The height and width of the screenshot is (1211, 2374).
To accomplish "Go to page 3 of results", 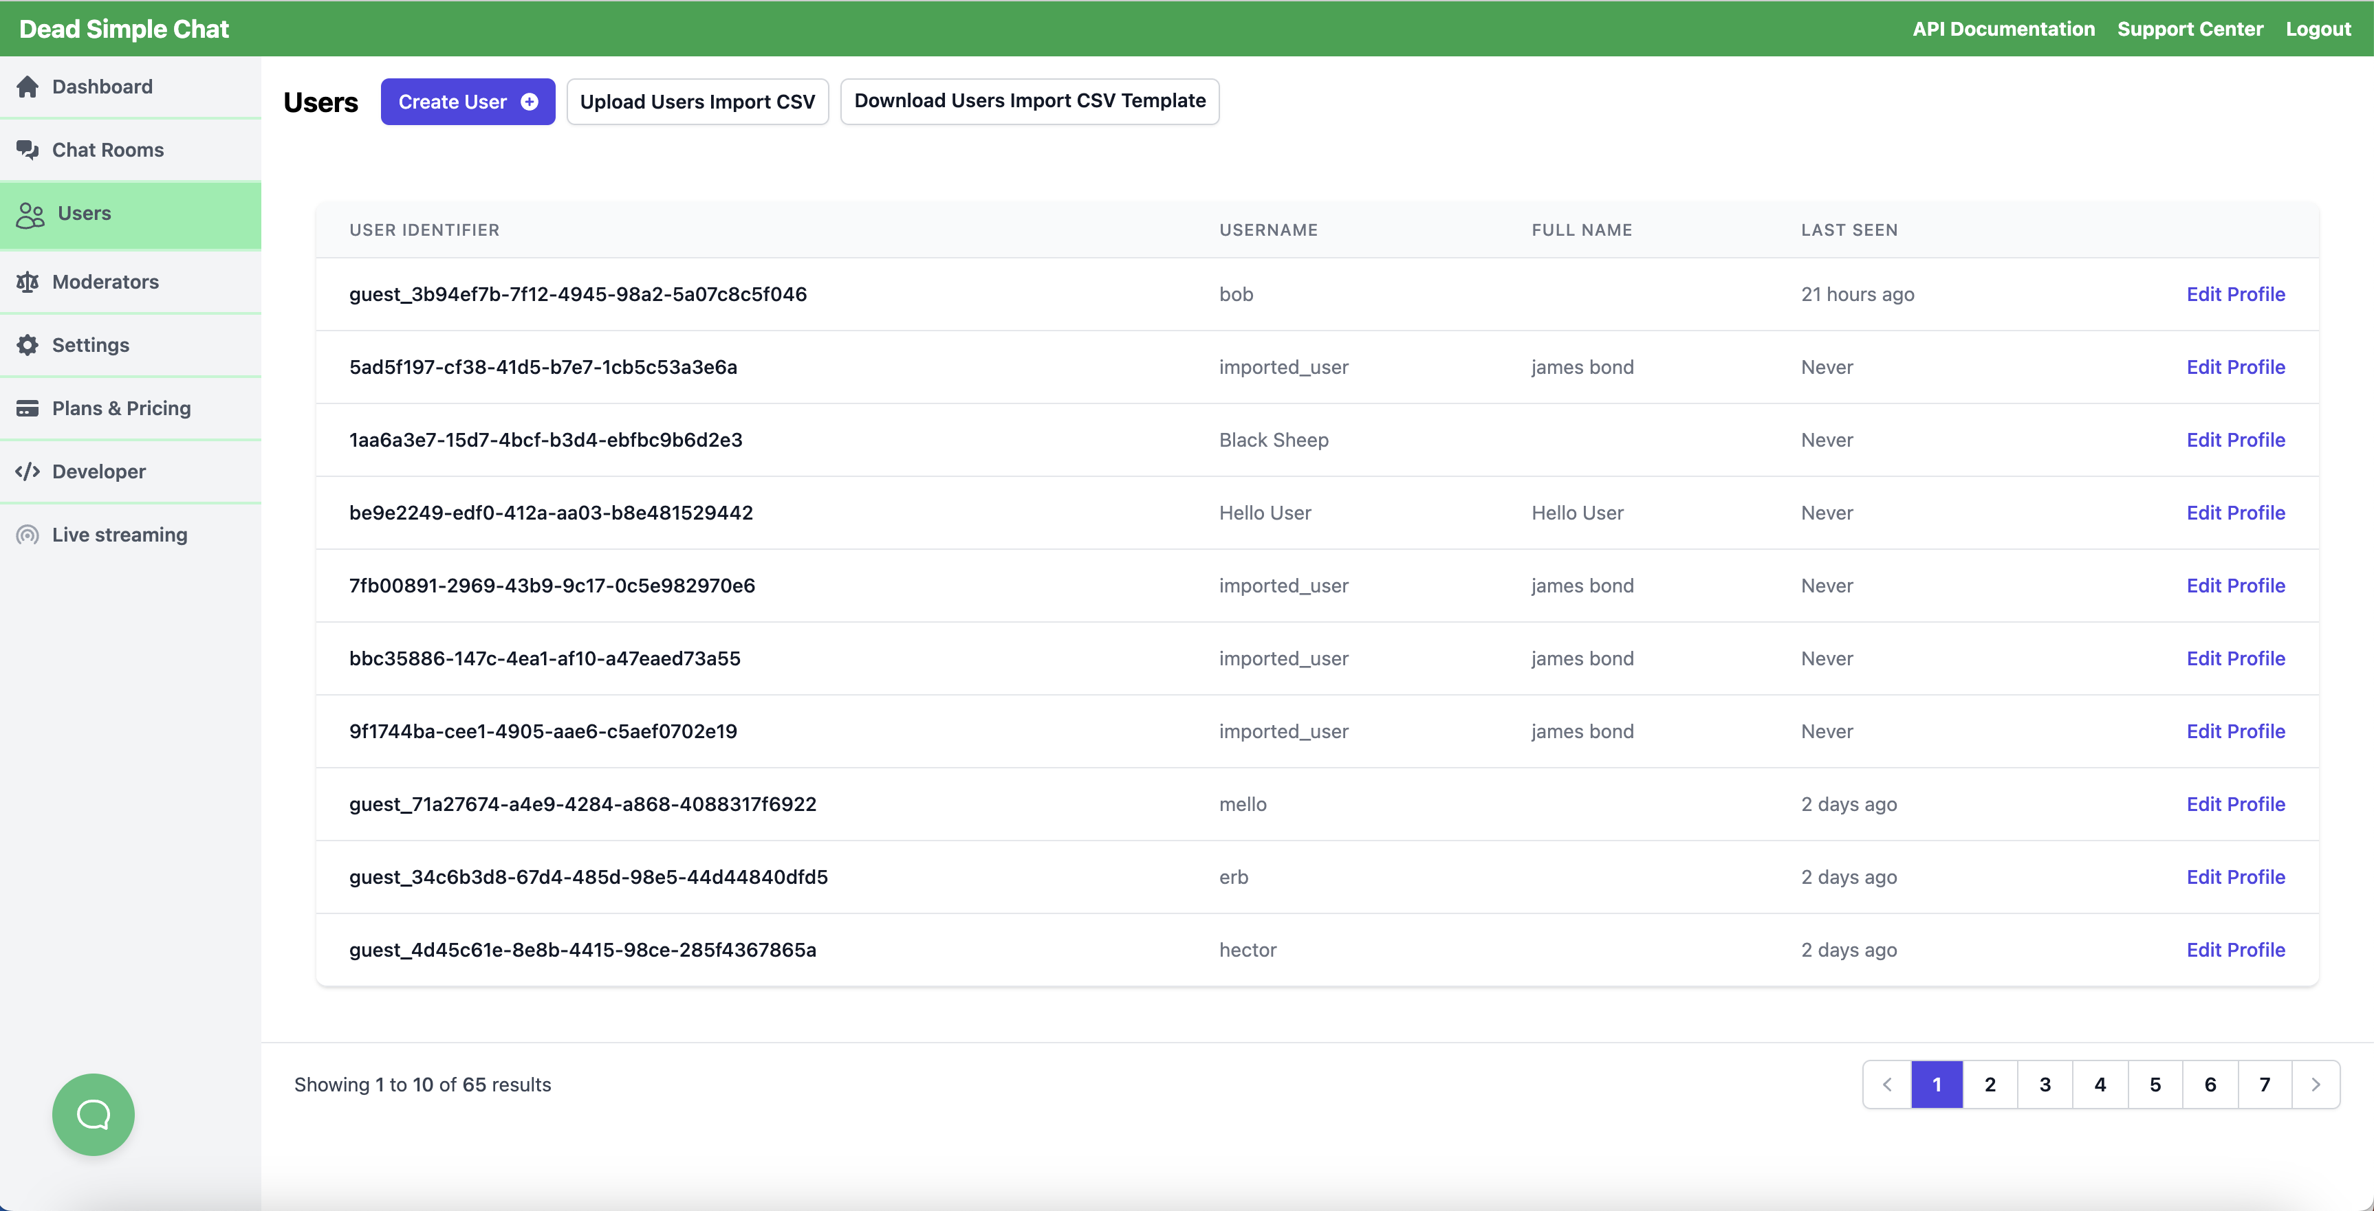I will [x=2045, y=1085].
